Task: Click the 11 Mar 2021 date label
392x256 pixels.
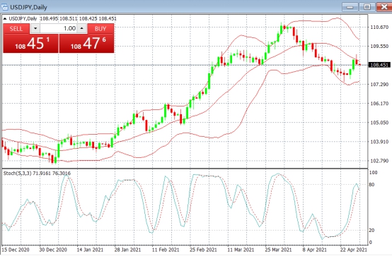Action: [x=241, y=250]
